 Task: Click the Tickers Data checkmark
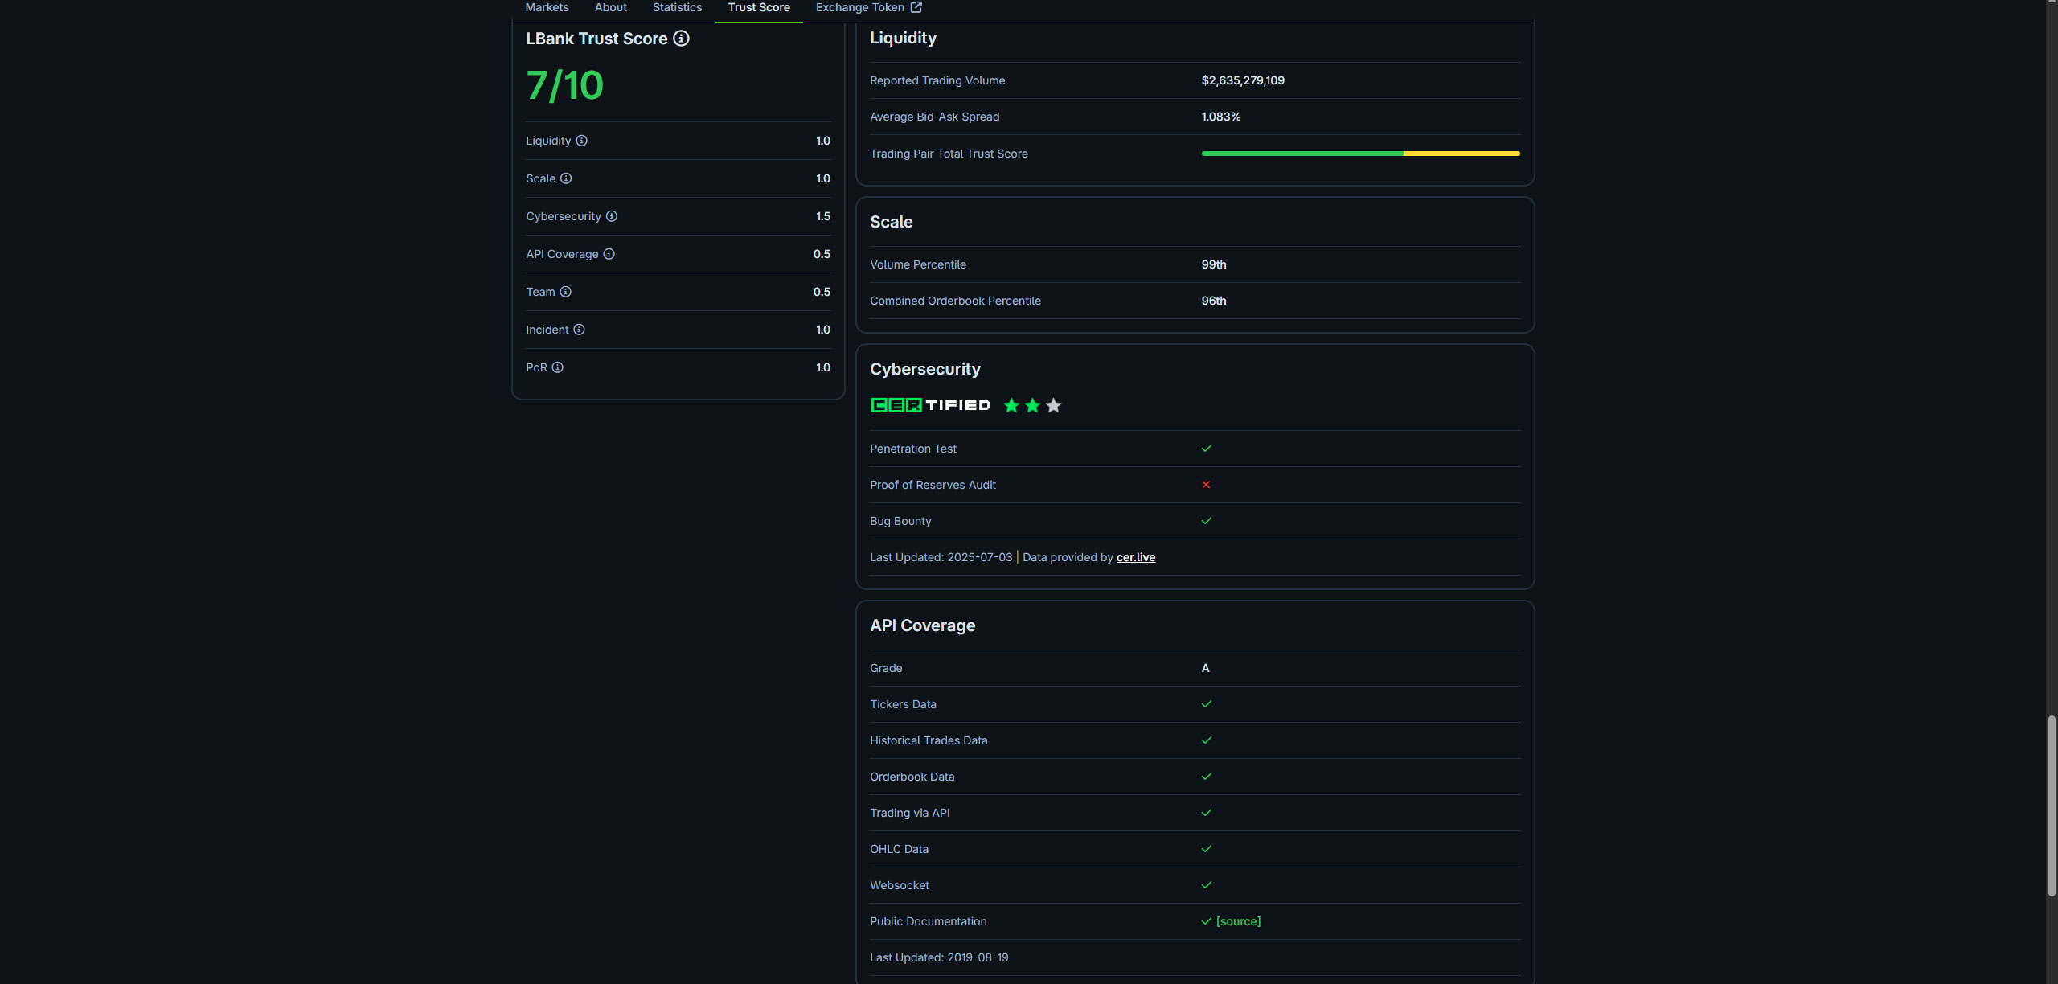click(x=1206, y=704)
